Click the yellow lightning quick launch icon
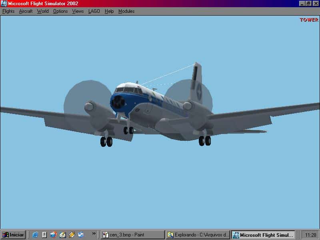Viewport: 320px width, 240px height. [x=72, y=235]
